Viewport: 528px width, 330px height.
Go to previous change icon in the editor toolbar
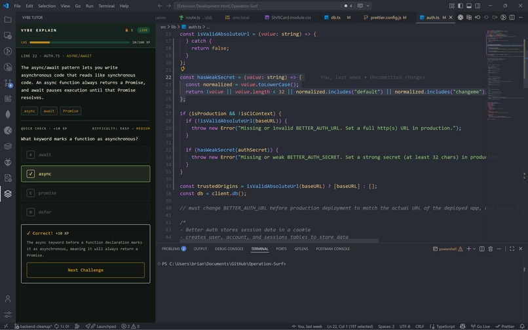pyautogui.click(x=478, y=17)
